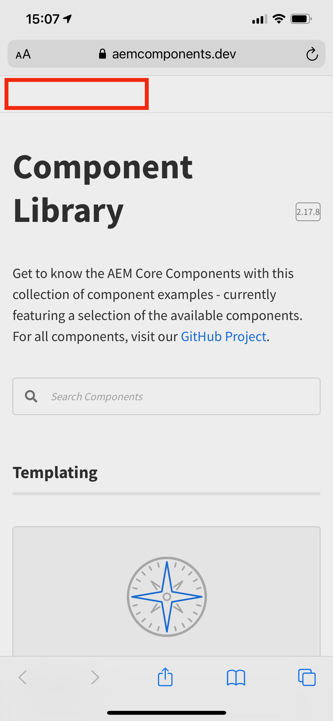333x721 pixels.
Task: Reload the page using the refresh icon
Action: click(x=312, y=54)
